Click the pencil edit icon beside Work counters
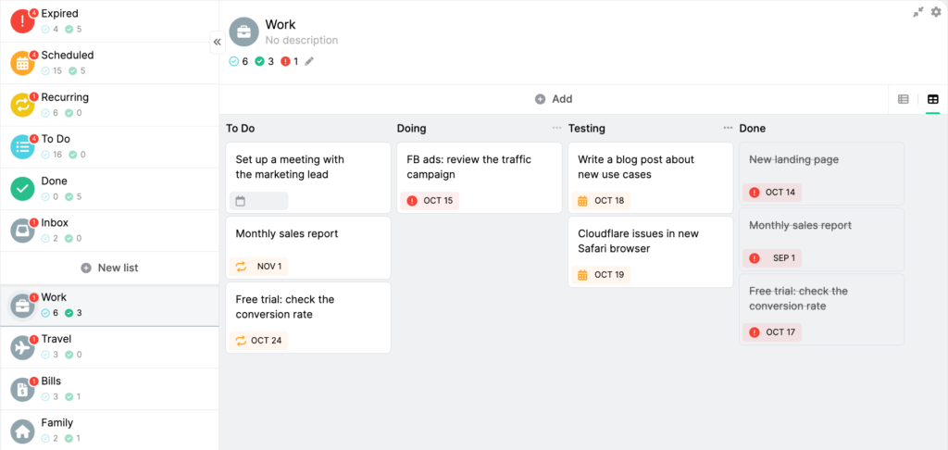Screen dimensions: 948x450 point(309,61)
